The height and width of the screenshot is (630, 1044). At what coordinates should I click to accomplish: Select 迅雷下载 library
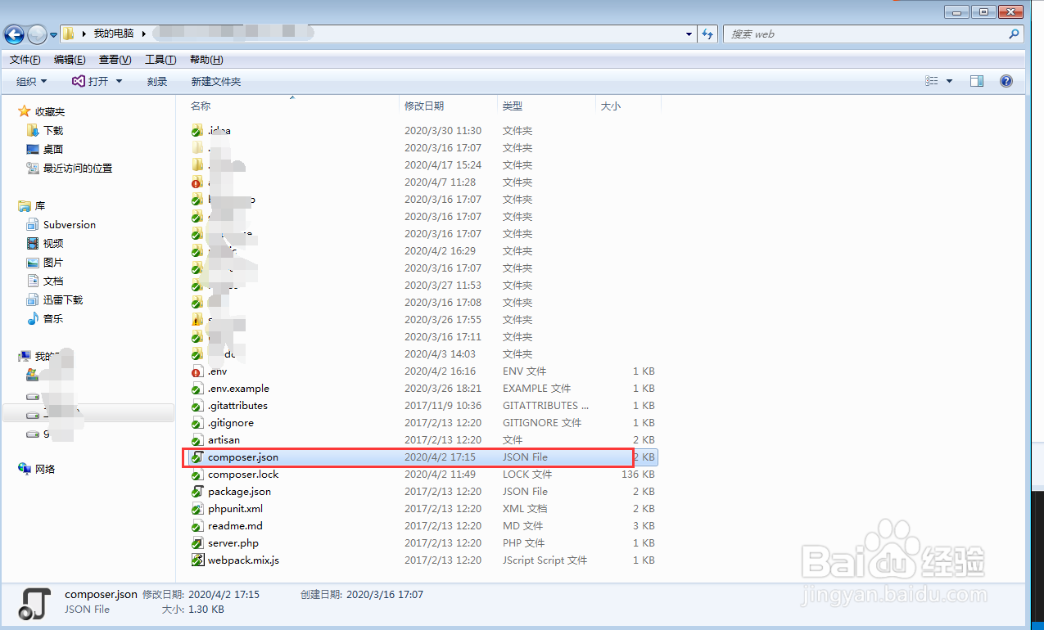(x=63, y=299)
